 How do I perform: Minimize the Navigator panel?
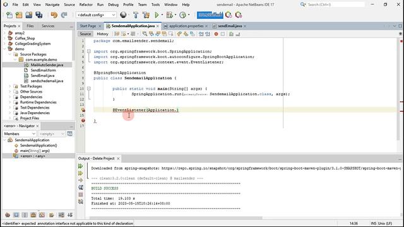pos(71,126)
